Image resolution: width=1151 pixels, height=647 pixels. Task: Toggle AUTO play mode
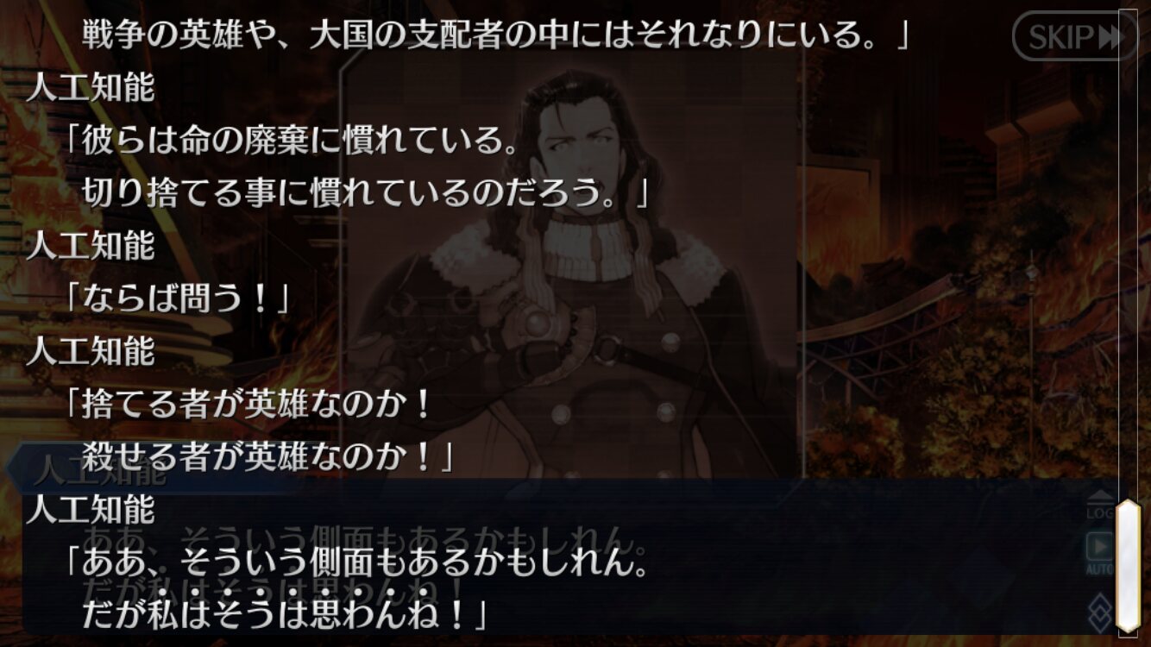(x=1099, y=554)
